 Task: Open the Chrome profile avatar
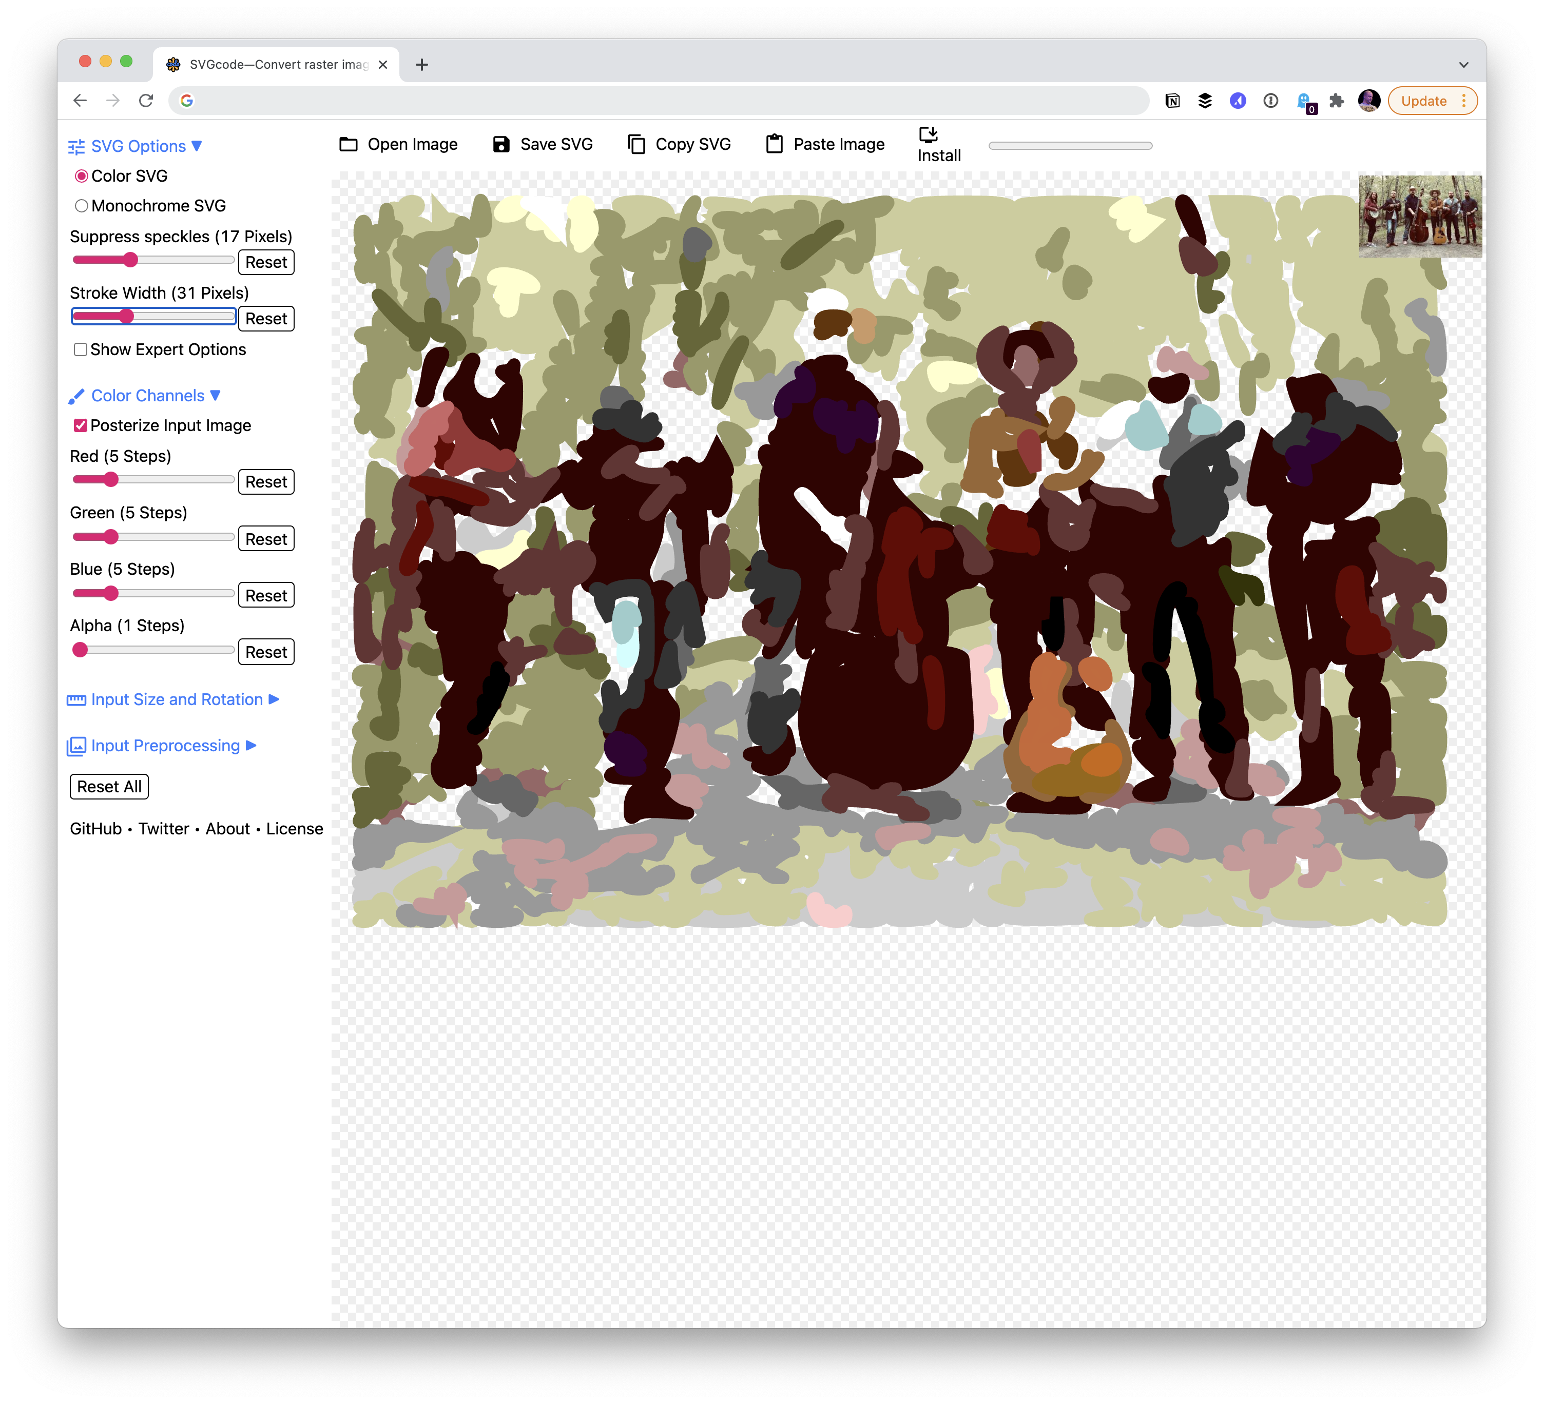click(x=1368, y=100)
